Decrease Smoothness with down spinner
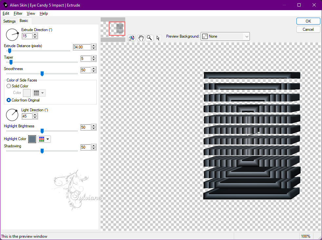 pos(94,71)
